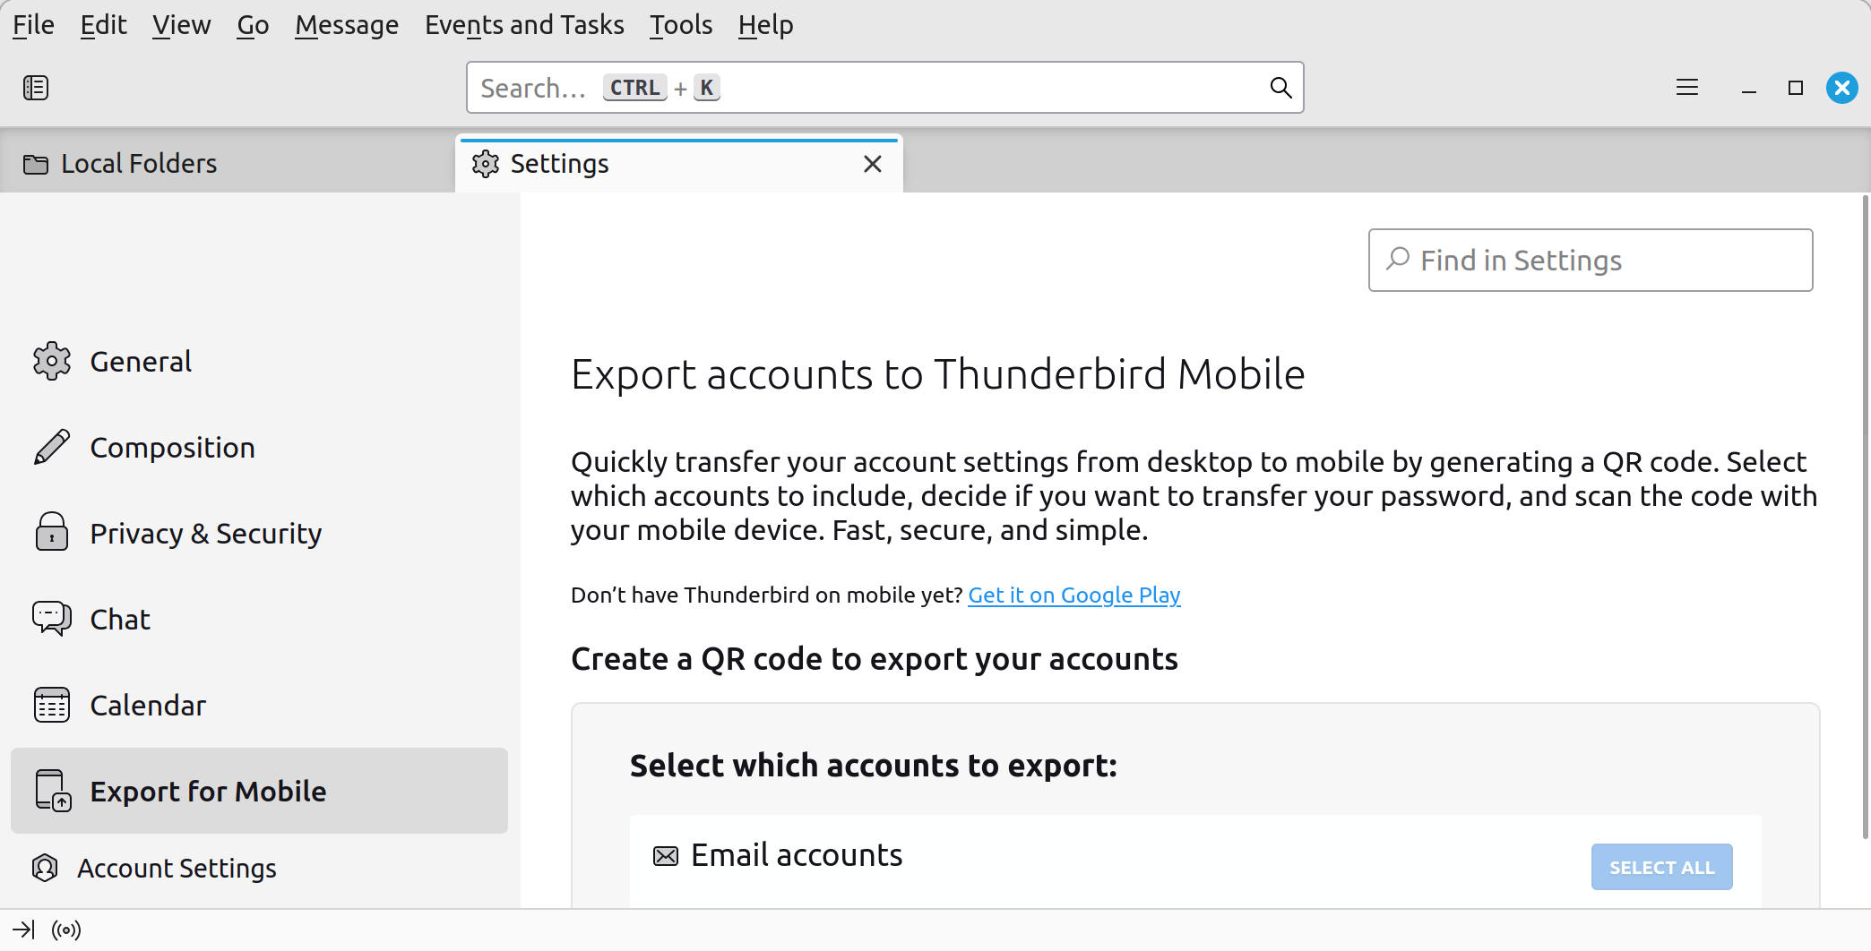
Task: Click Create a QR code heading
Action: click(x=875, y=659)
